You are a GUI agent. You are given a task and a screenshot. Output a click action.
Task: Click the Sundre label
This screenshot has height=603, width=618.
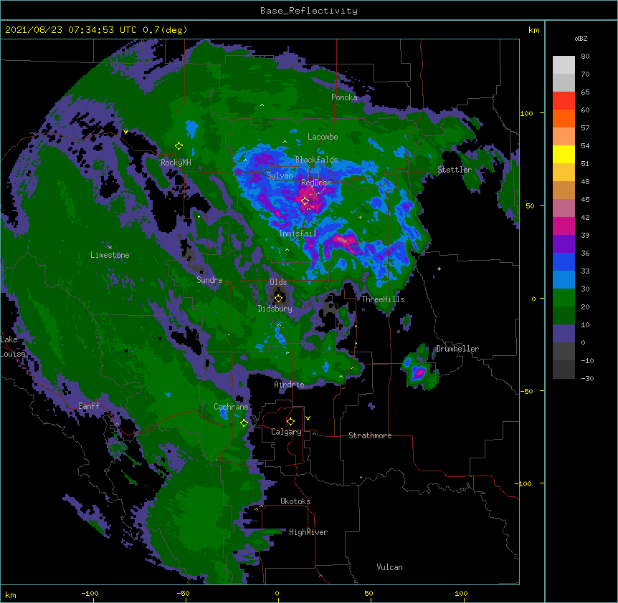tap(209, 280)
